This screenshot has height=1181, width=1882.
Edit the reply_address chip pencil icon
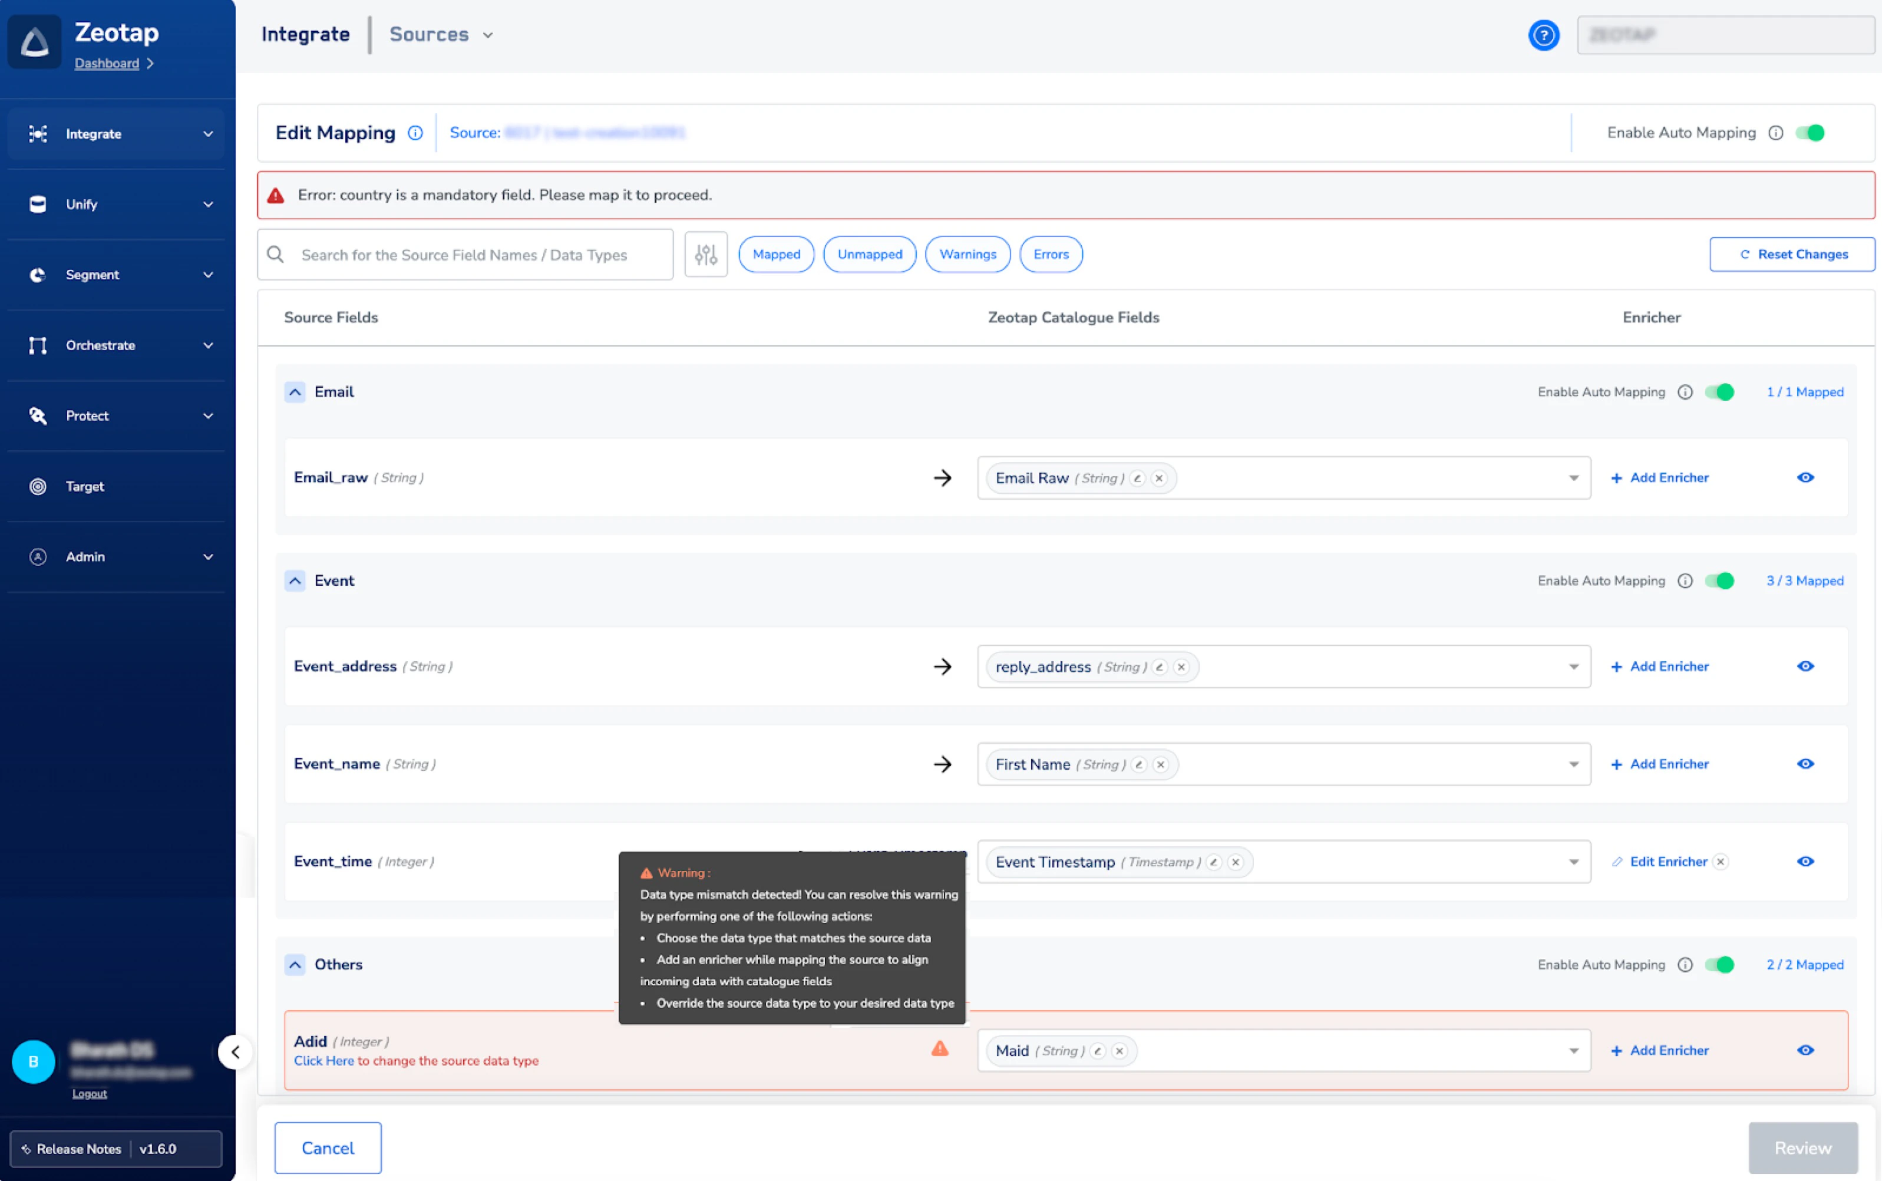pos(1160,667)
